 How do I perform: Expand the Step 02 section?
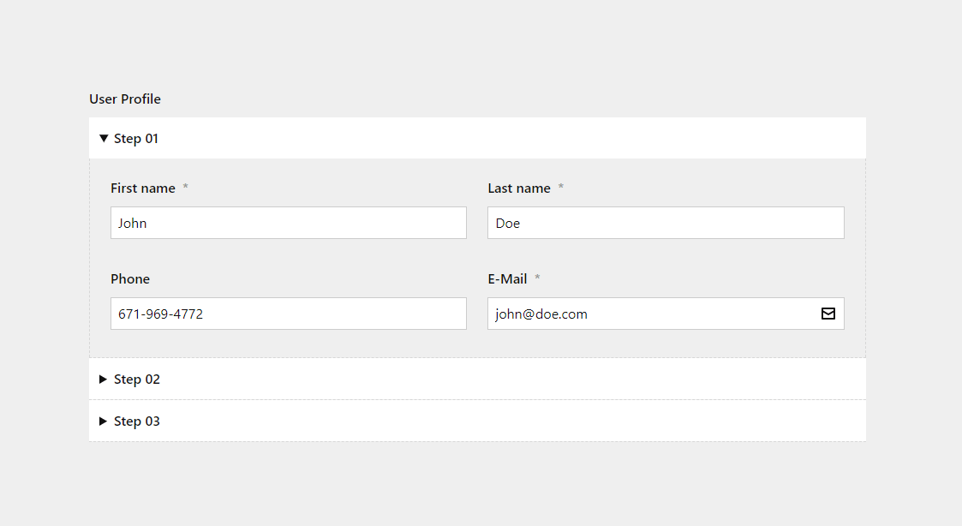coord(137,379)
